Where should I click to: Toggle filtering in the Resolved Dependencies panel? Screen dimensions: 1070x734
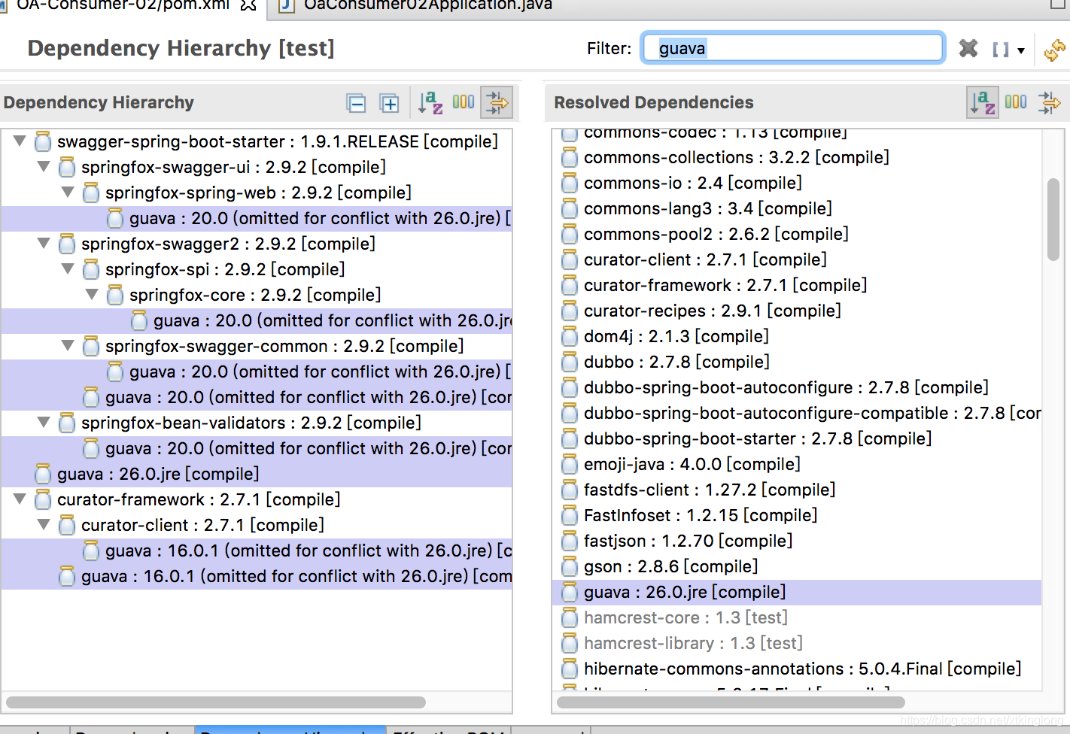tap(1049, 102)
